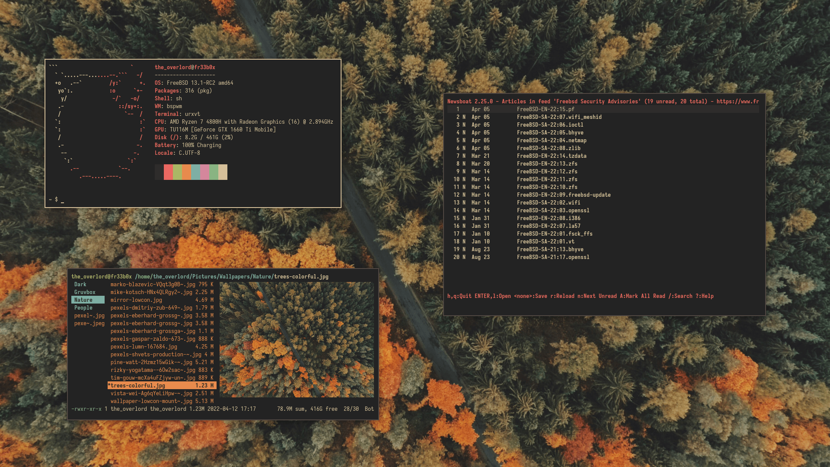The height and width of the screenshot is (467, 830).
Task: Select the mirror-lowcon.jpg file
Action: [136, 300]
